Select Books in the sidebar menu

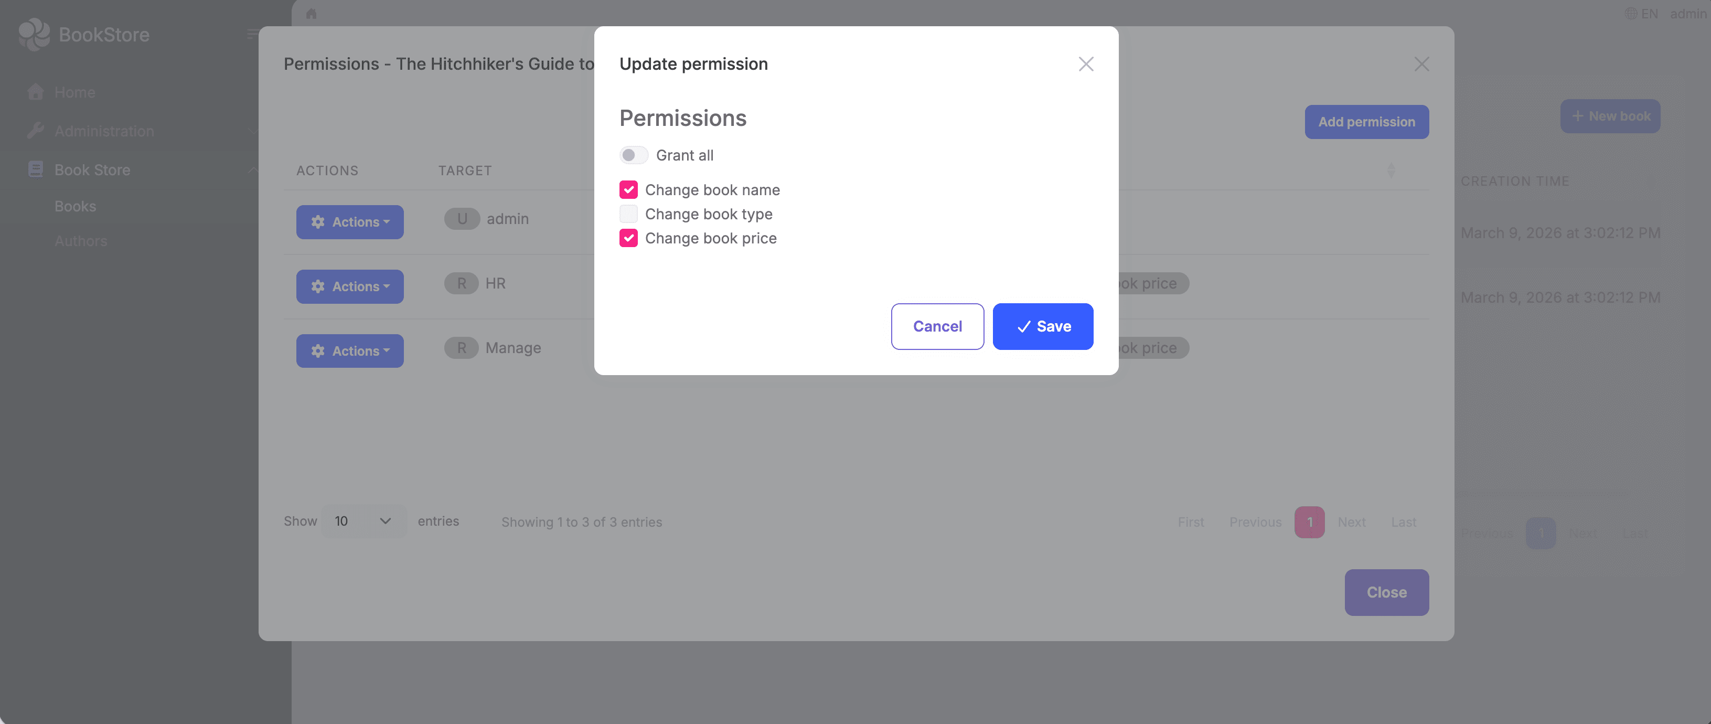click(x=75, y=206)
